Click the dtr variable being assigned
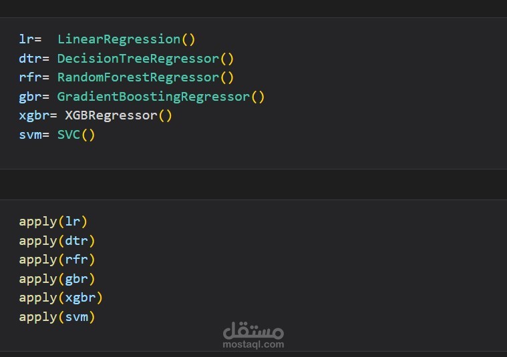Screen dimensions: 507x357 (30, 59)
